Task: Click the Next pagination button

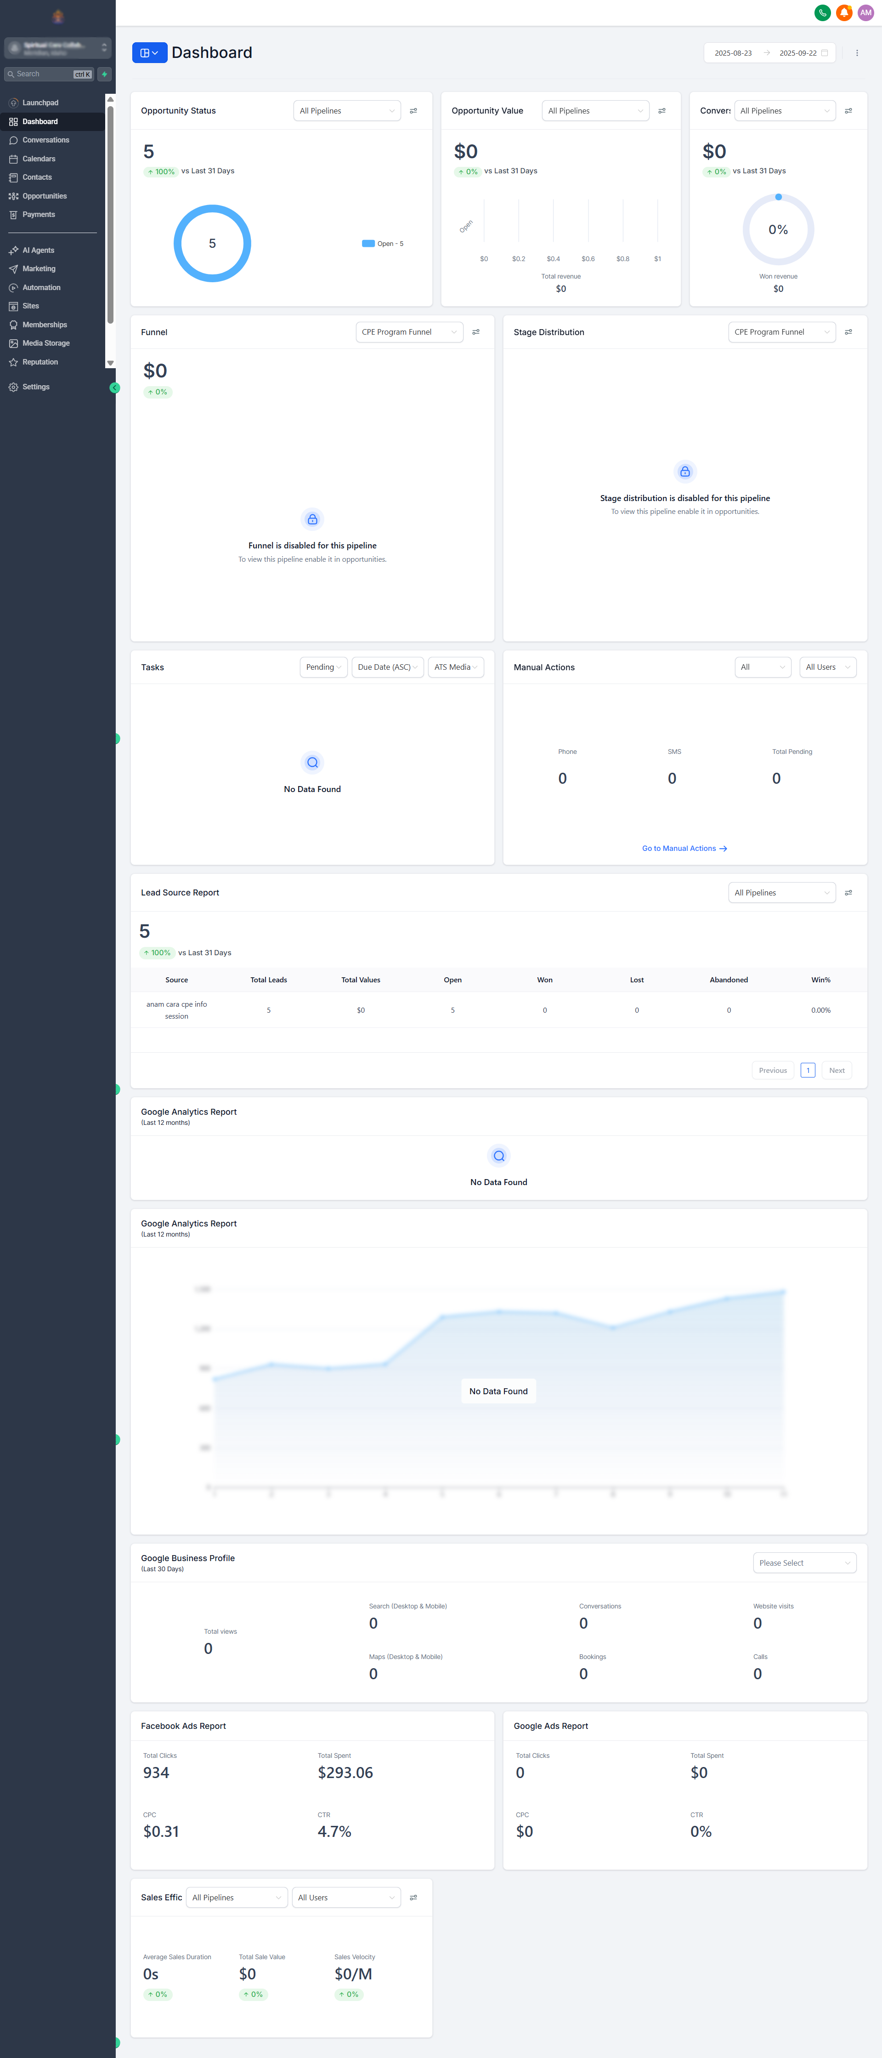Action: pos(836,1071)
